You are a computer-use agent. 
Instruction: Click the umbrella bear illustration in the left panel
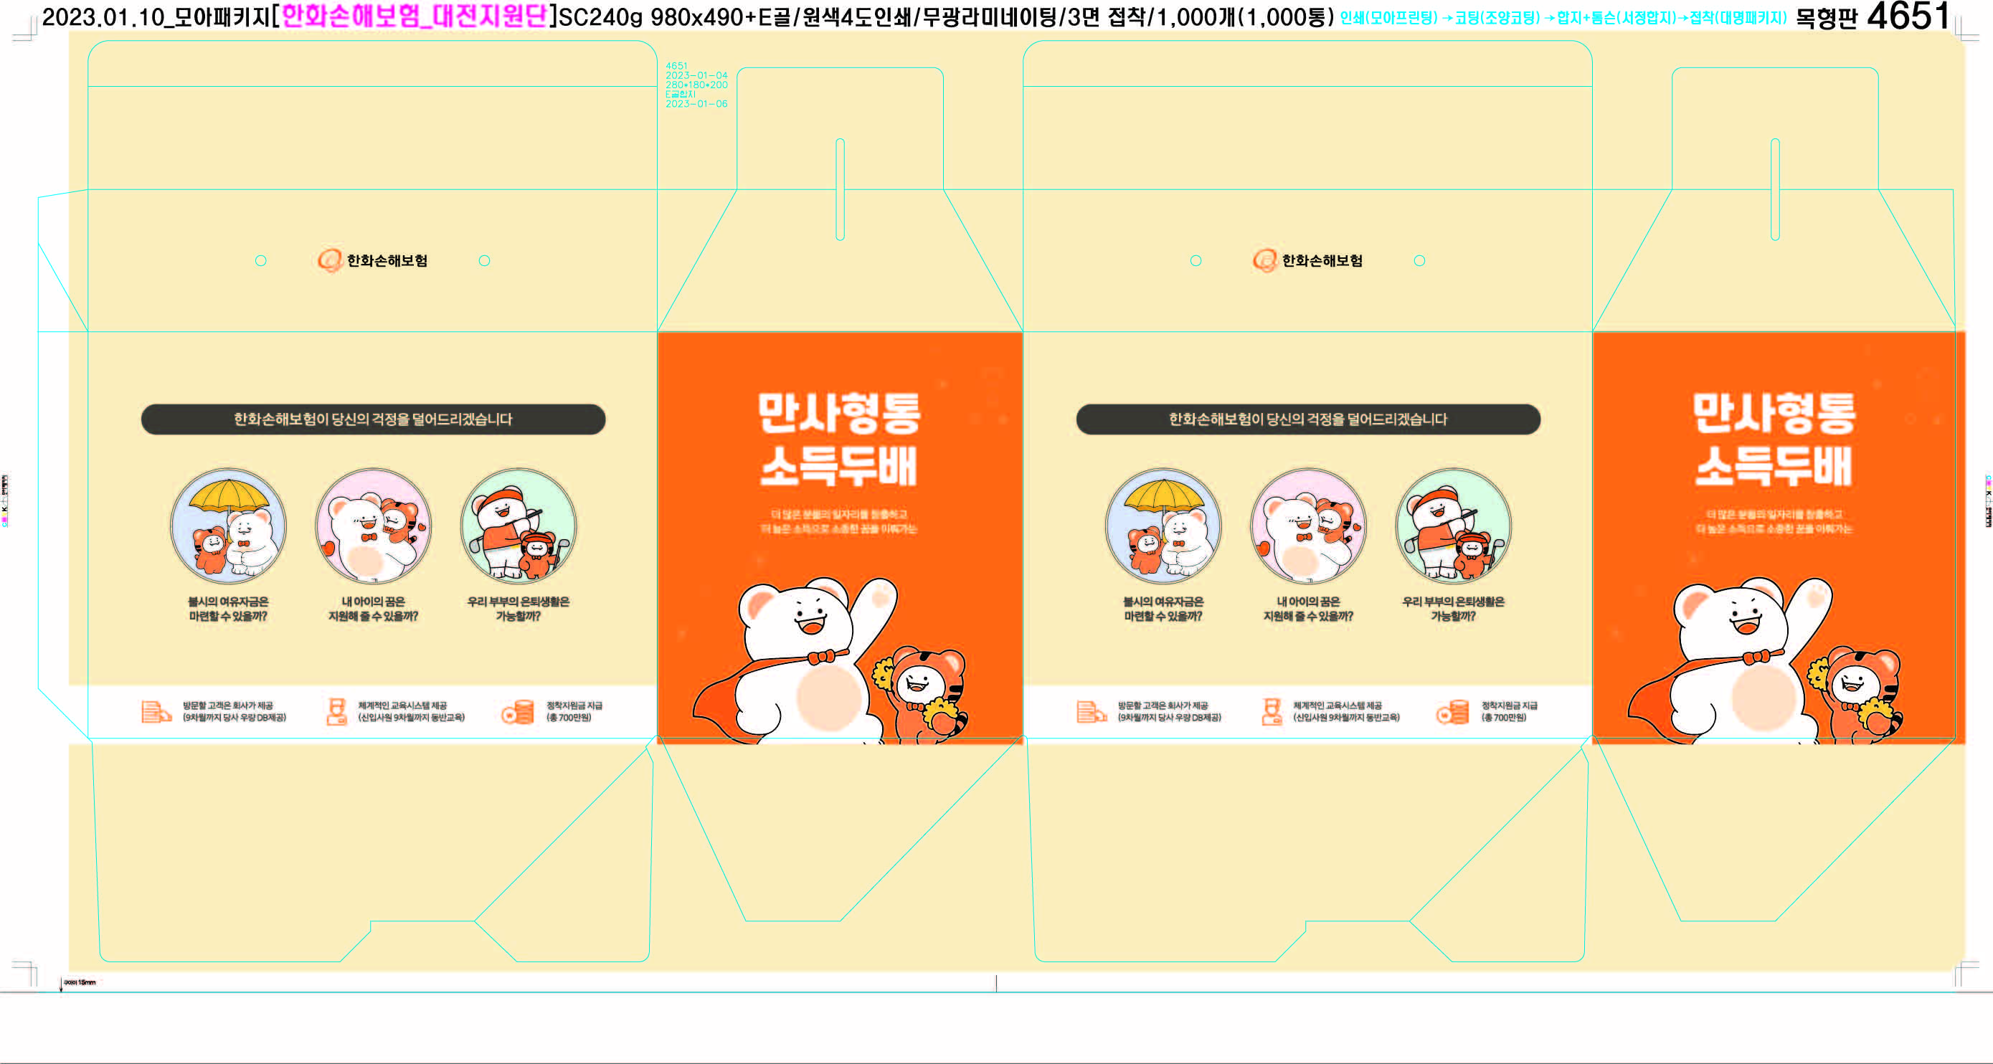(x=228, y=526)
